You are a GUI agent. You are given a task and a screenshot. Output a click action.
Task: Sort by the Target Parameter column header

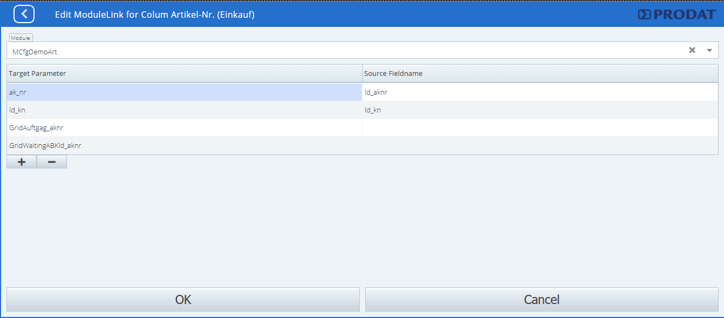(184, 73)
